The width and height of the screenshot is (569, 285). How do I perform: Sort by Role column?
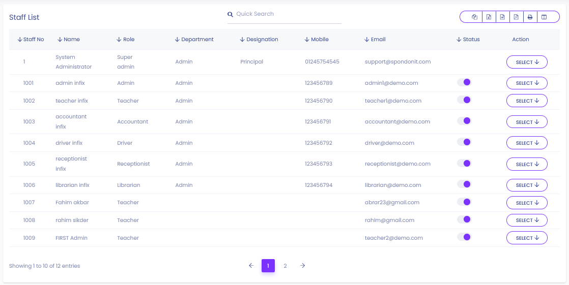(126, 40)
